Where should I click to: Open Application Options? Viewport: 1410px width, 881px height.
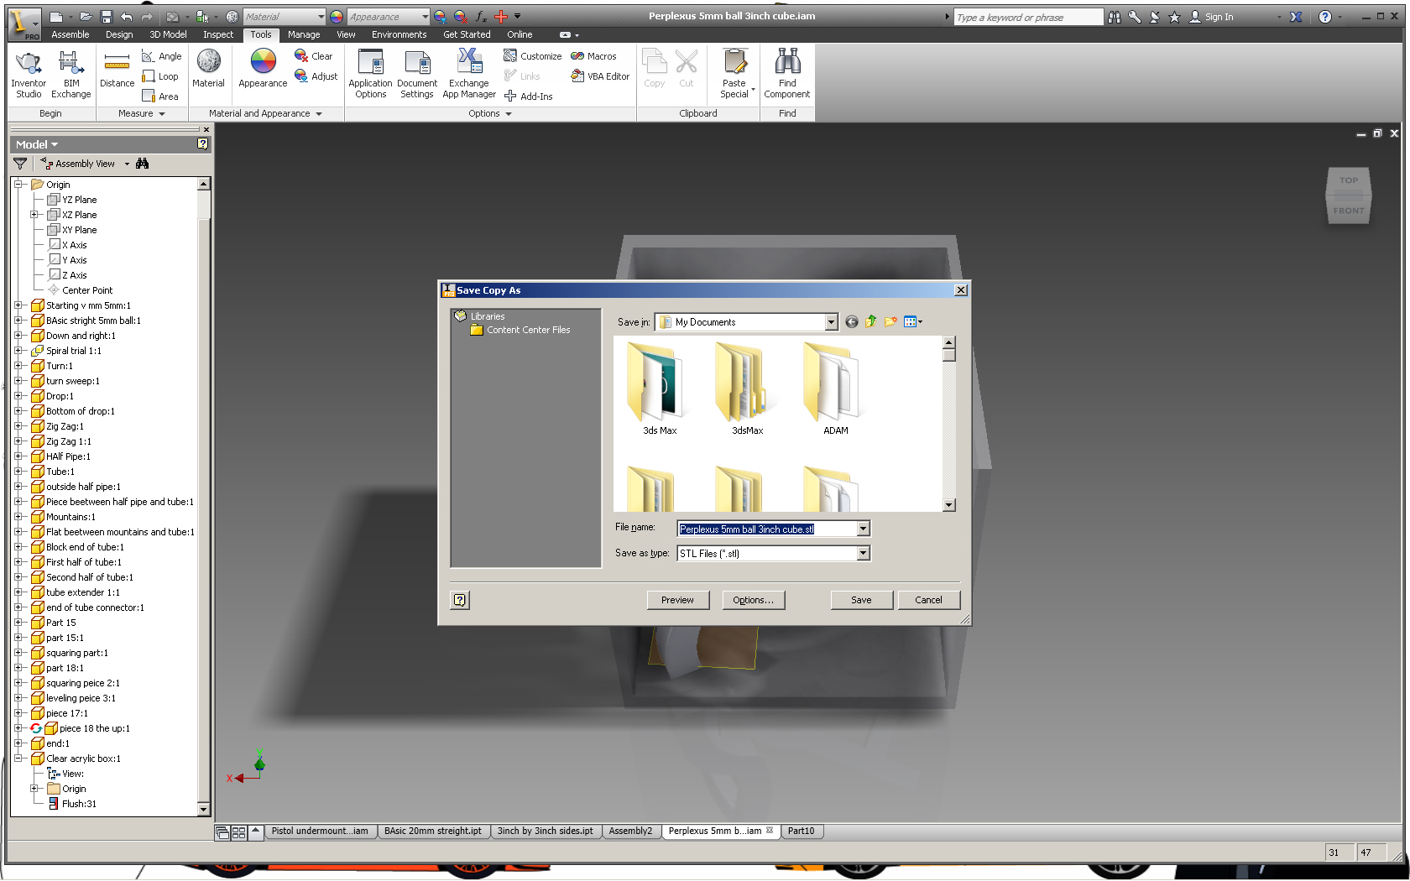370,75
